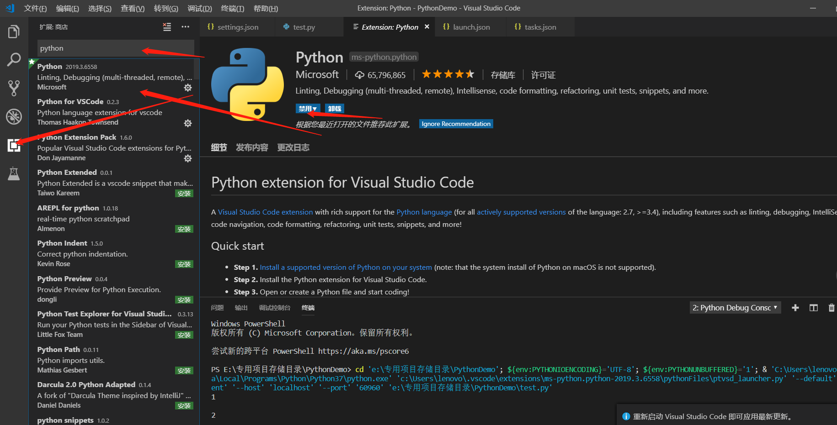The image size is (837, 425).
Task: Open the 许可证 (License) link
Action: [543, 75]
